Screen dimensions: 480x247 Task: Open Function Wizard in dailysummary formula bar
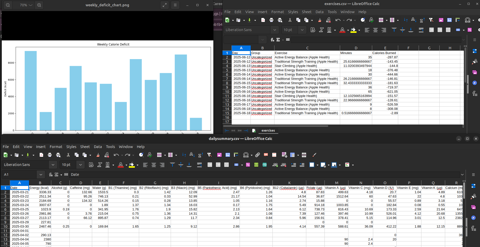tap(51, 175)
